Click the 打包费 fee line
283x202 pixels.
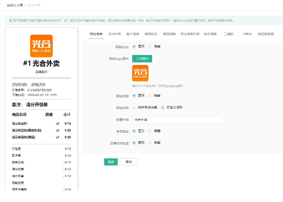click(x=41, y=149)
